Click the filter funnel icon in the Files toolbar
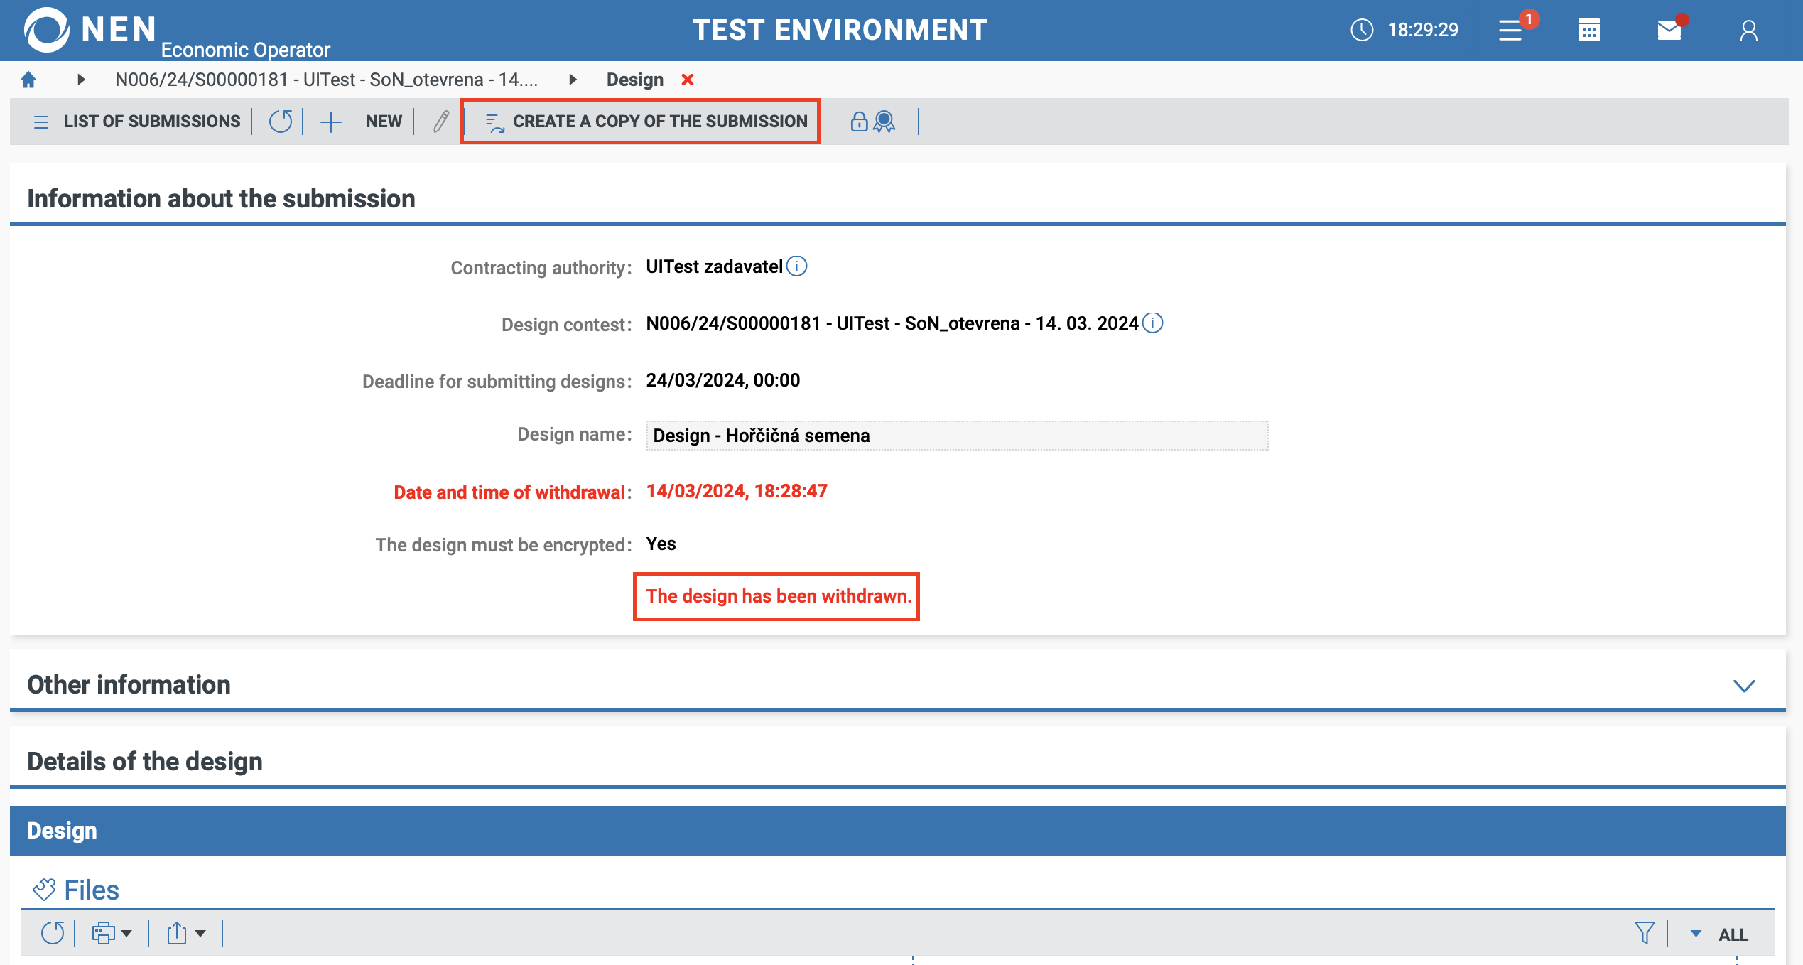The height and width of the screenshot is (965, 1803). [1644, 933]
